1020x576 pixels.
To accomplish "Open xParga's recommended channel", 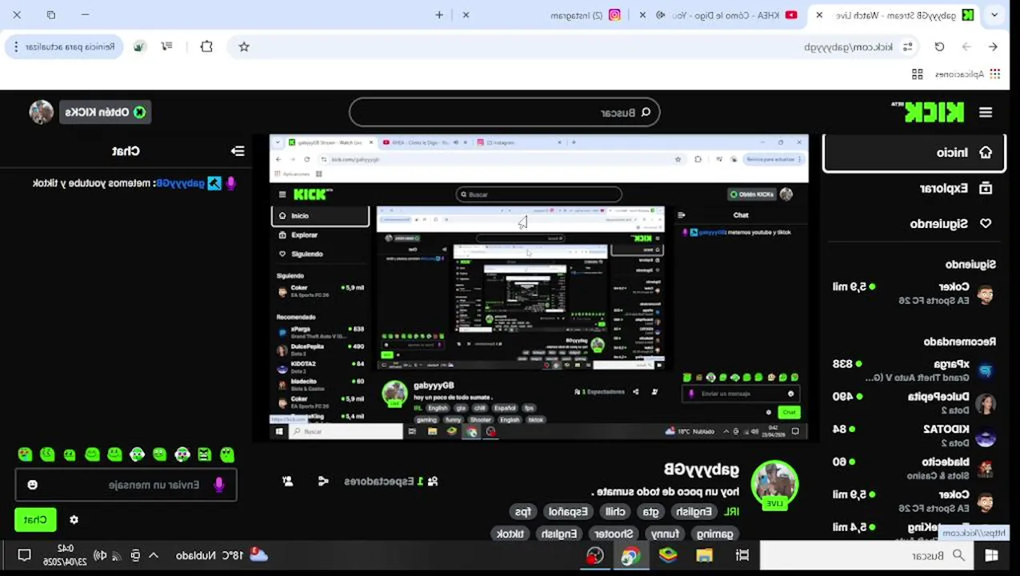I will pyautogui.click(x=914, y=370).
